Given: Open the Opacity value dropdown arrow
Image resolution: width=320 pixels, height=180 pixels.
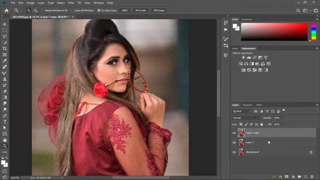Looking at the screenshot, I should pyautogui.click(x=283, y=118).
